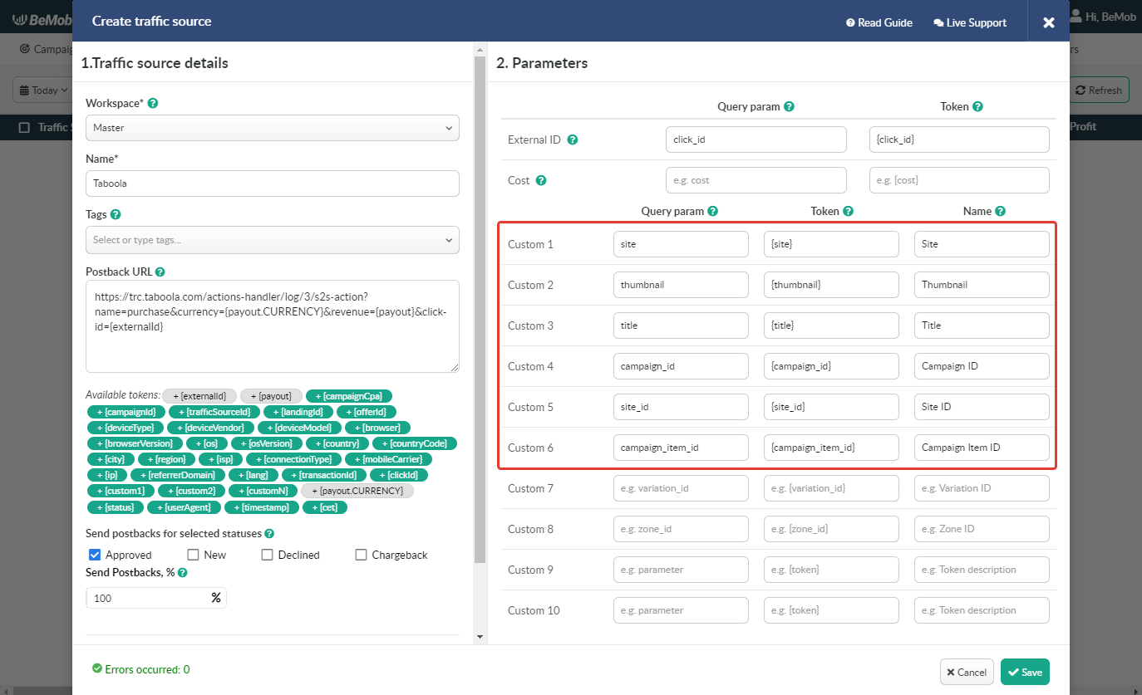Open the Read Guide link
Screen dimensions: 1142x695
(x=879, y=22)
